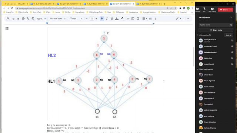Close the Participants panel

pyautogui.click(x=231, y=17)
